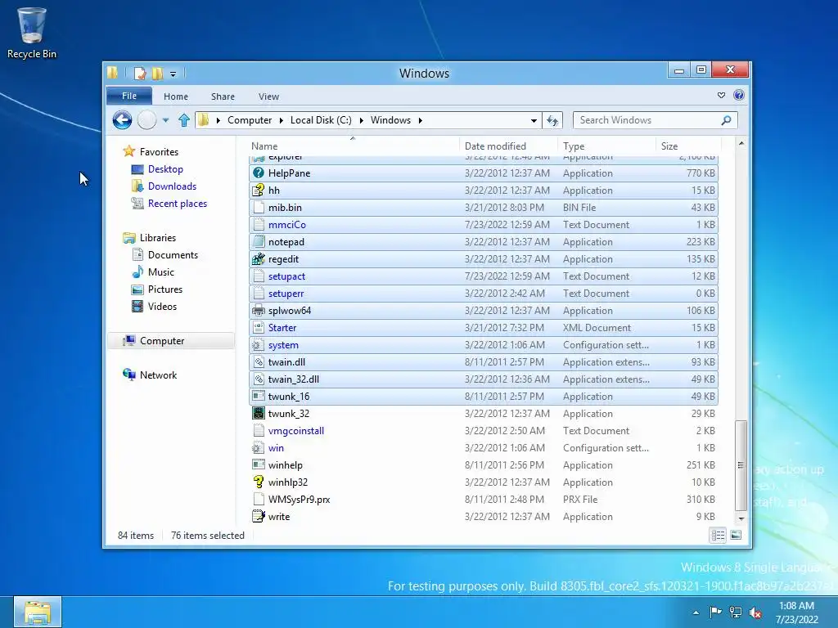The image size is (838, 628).
Task: Click the New folder quick access icon
Action: pyautogui.click(x=157, y=73)
